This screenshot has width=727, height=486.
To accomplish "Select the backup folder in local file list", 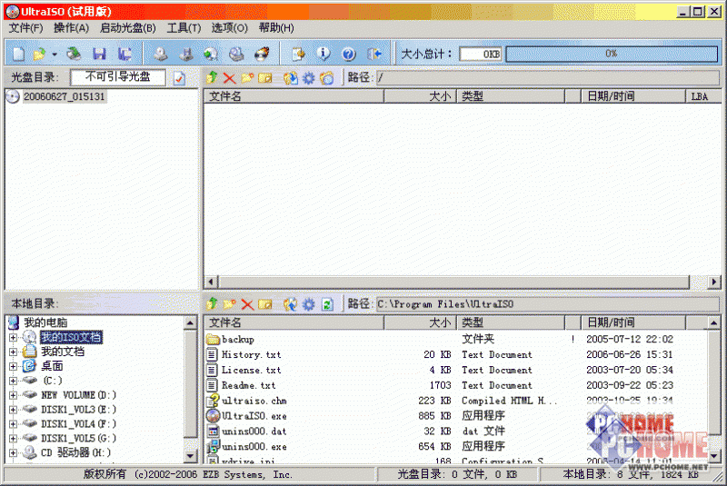I will (x=238, y=340).
